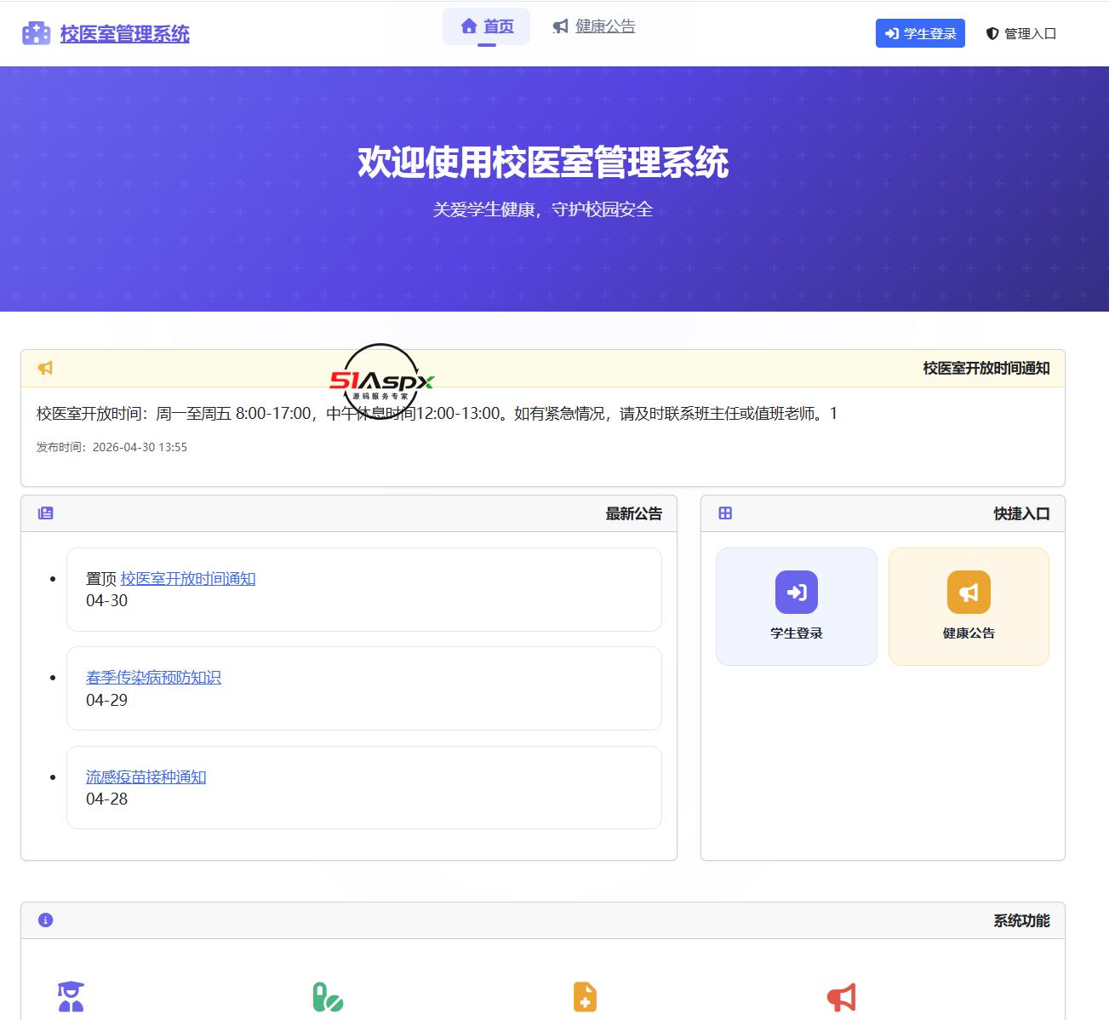Click the 健康公告 quick entry card

coord(969,606)
